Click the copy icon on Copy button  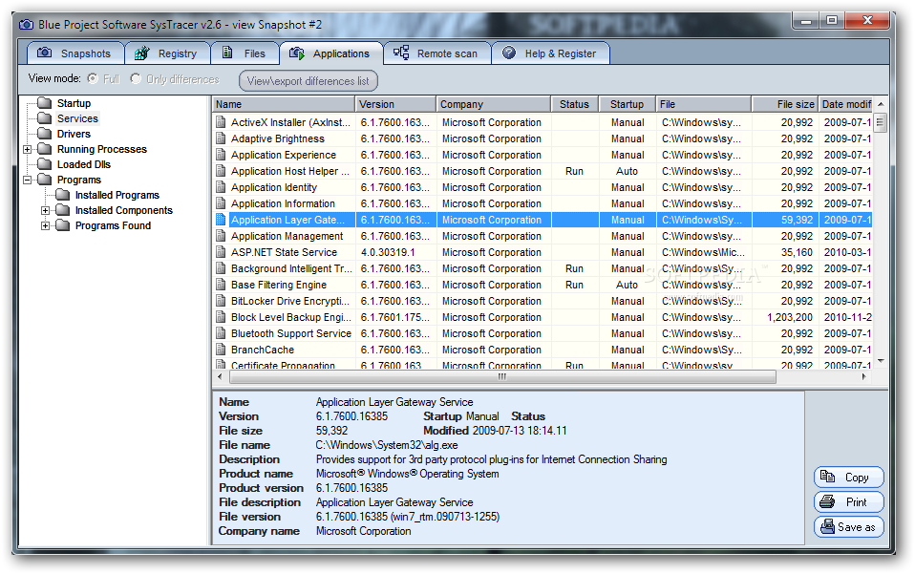[827, 477]
